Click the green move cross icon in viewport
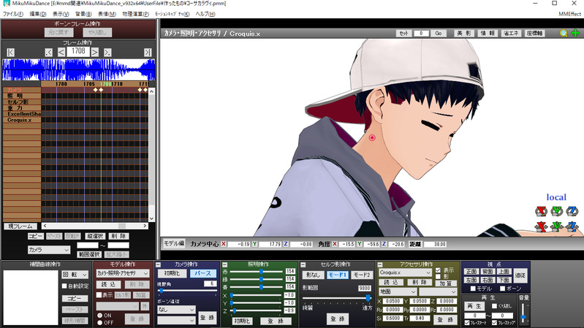584x328 pixels. tap(575, 33)
